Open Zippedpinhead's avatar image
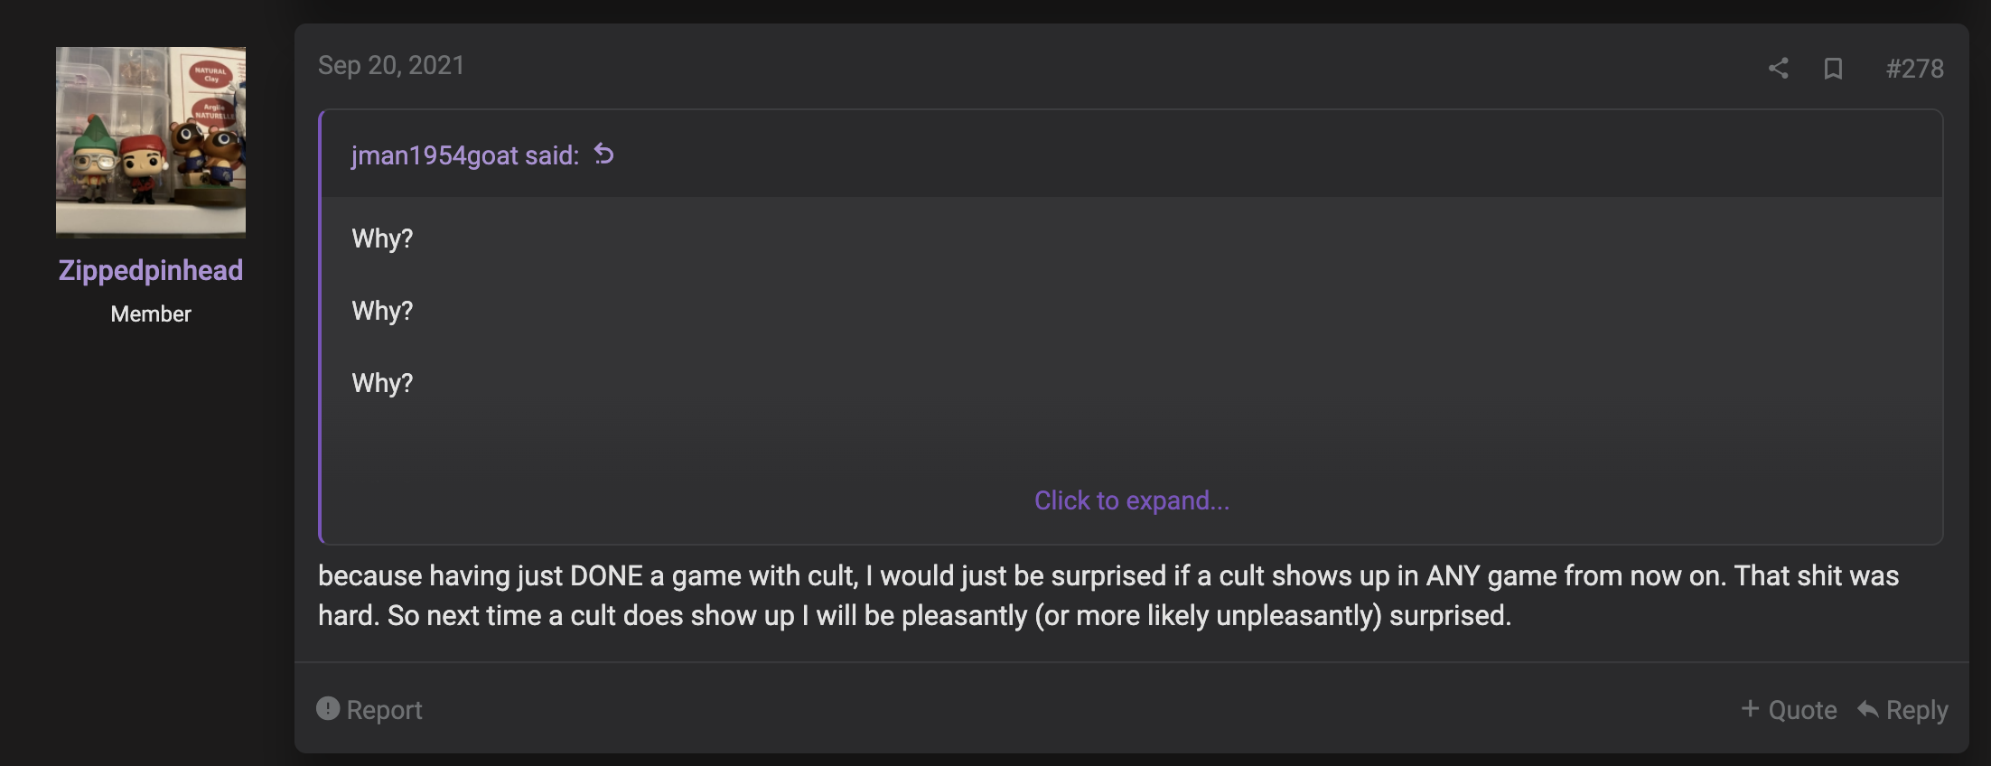This screenshot has width=1991, height=766. 151,142
